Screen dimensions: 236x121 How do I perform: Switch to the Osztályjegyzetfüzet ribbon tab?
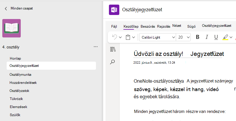(217, 26)
